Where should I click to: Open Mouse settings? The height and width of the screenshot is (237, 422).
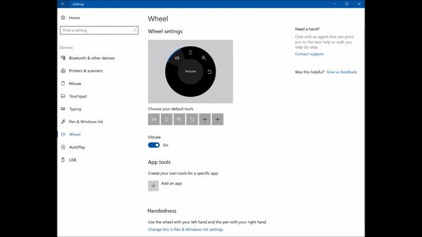[75, 84]
